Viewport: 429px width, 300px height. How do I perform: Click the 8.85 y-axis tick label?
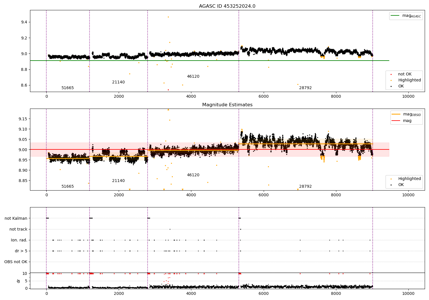[23, 181]
